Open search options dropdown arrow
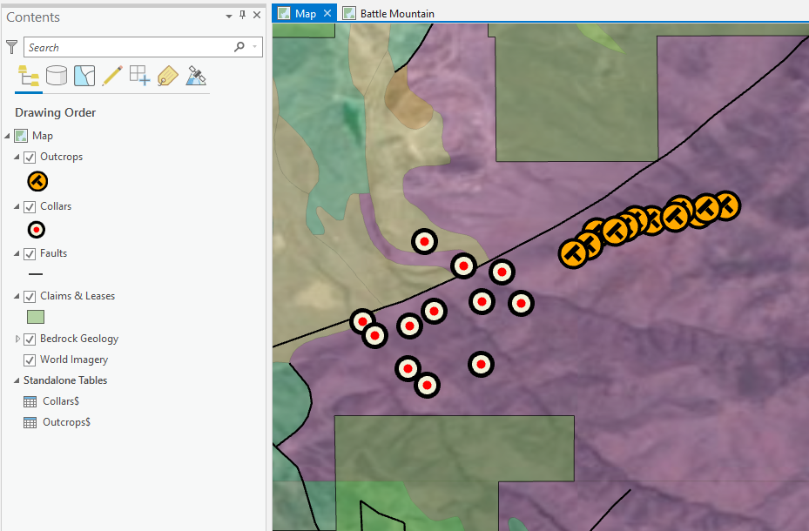The height and width of the screenshot is (531, 809). pyautogui.click(x=255, y=47)
